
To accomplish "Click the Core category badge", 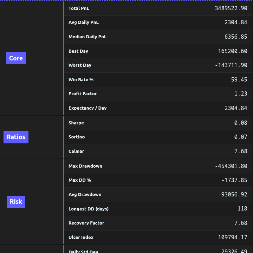I will point(16,58).
